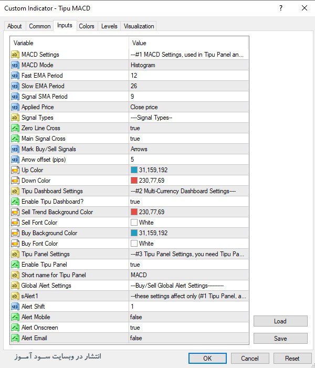The image size is (315, 368).
Task: Select the Zero Line Cross boolean icon
Action: 15,128
